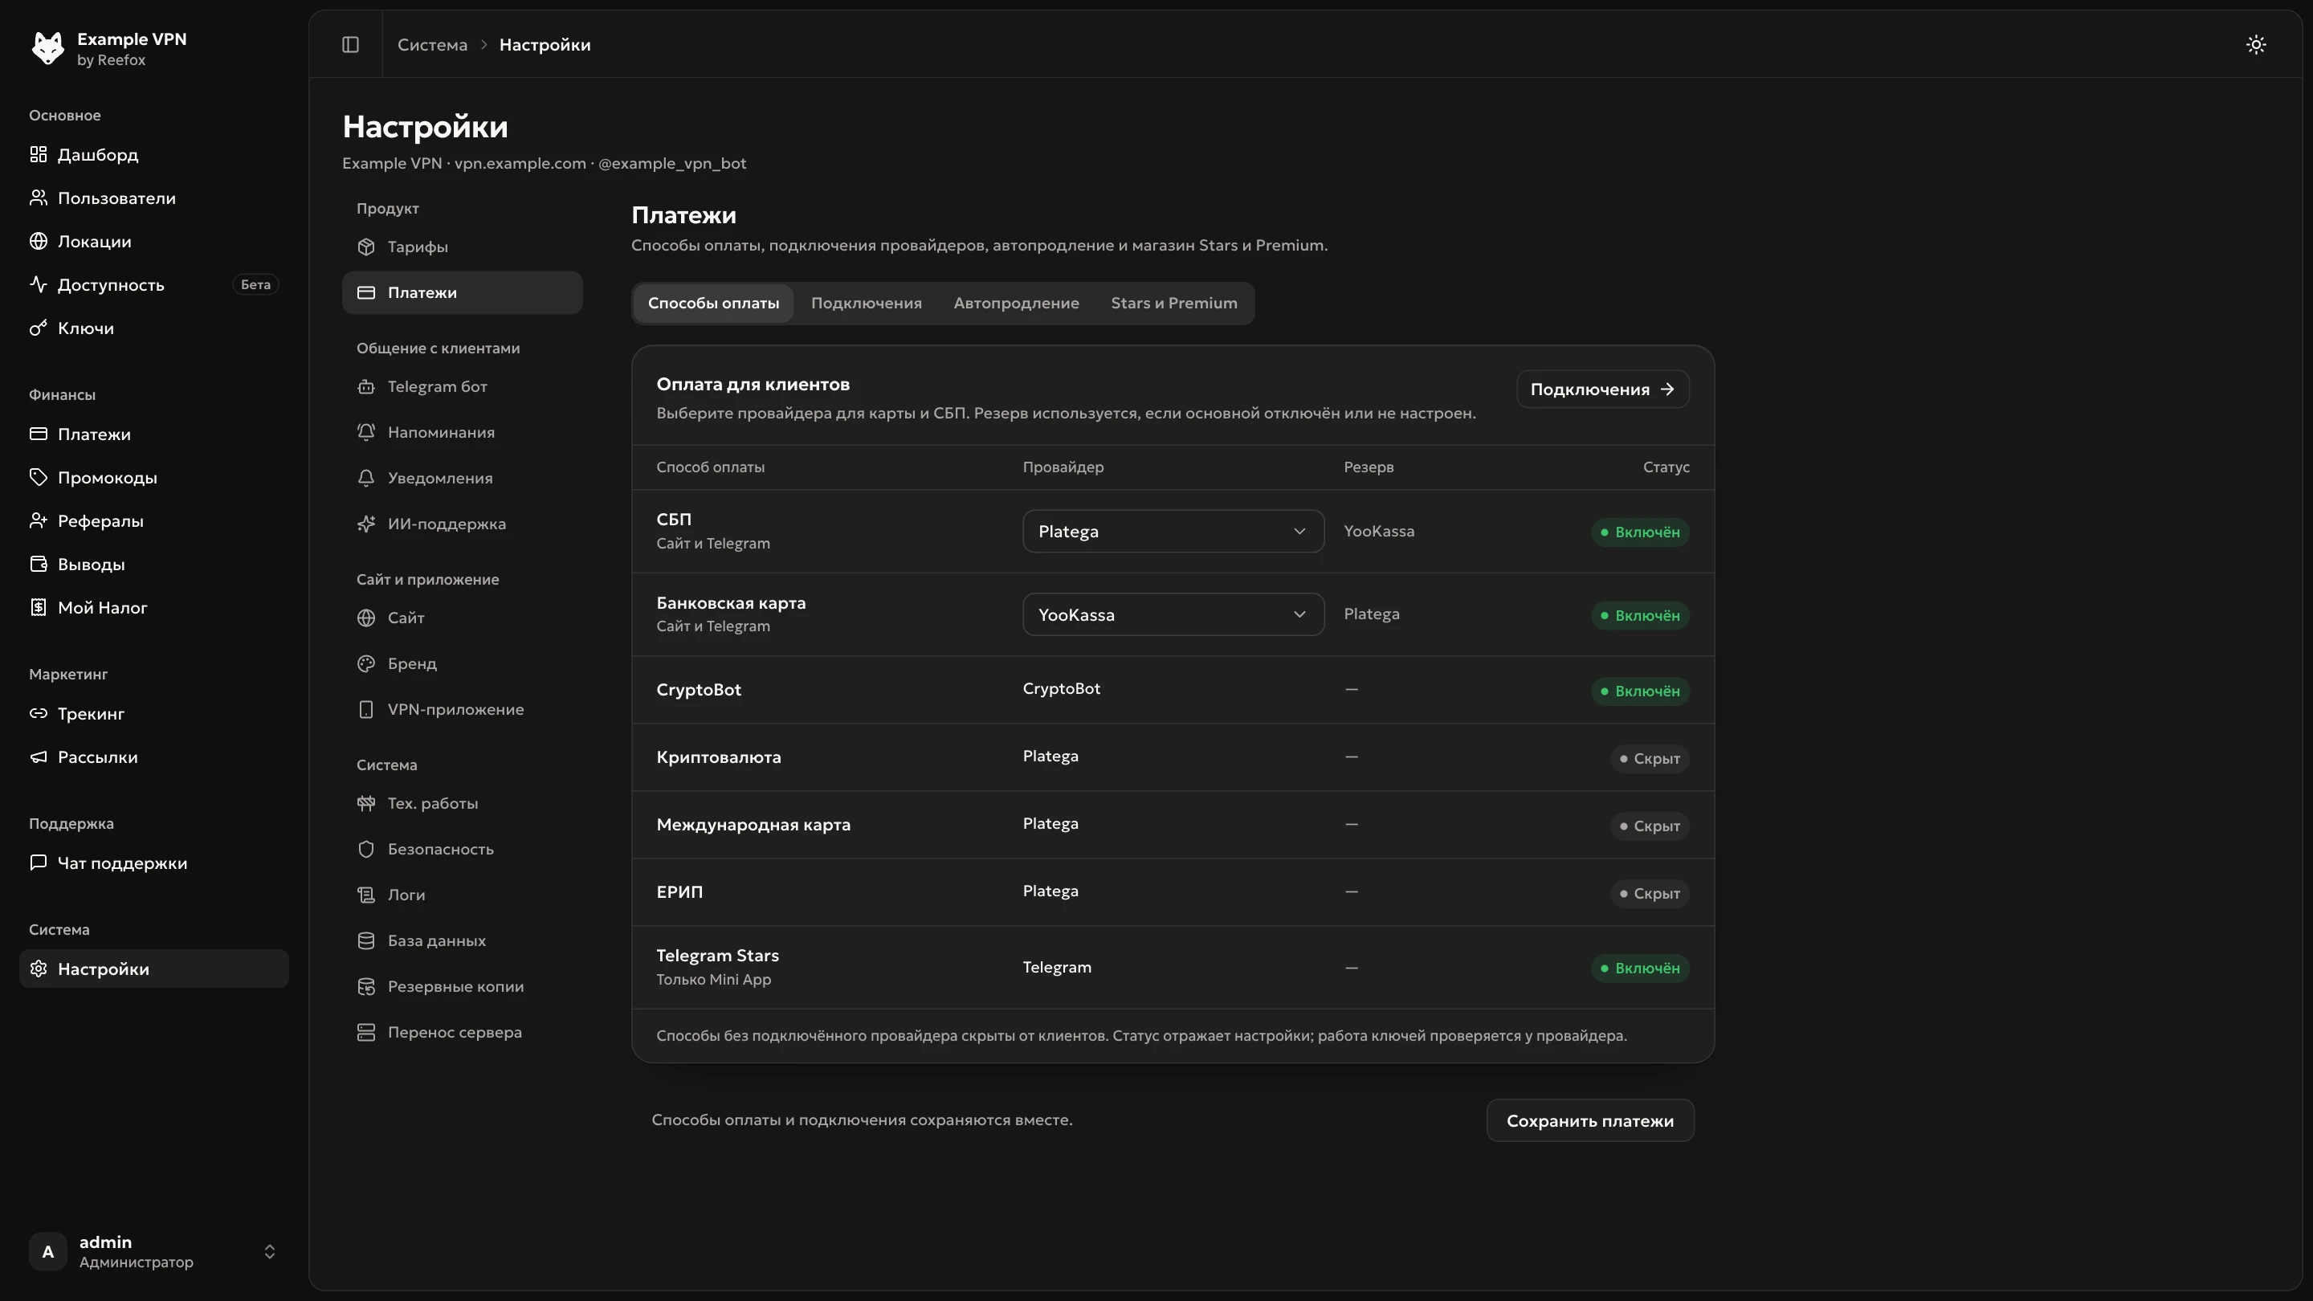The image size is (2313, 1301).
Task: Open Перенос сервера settings section
Action: pyautogui.click(x=463, y=1033)
